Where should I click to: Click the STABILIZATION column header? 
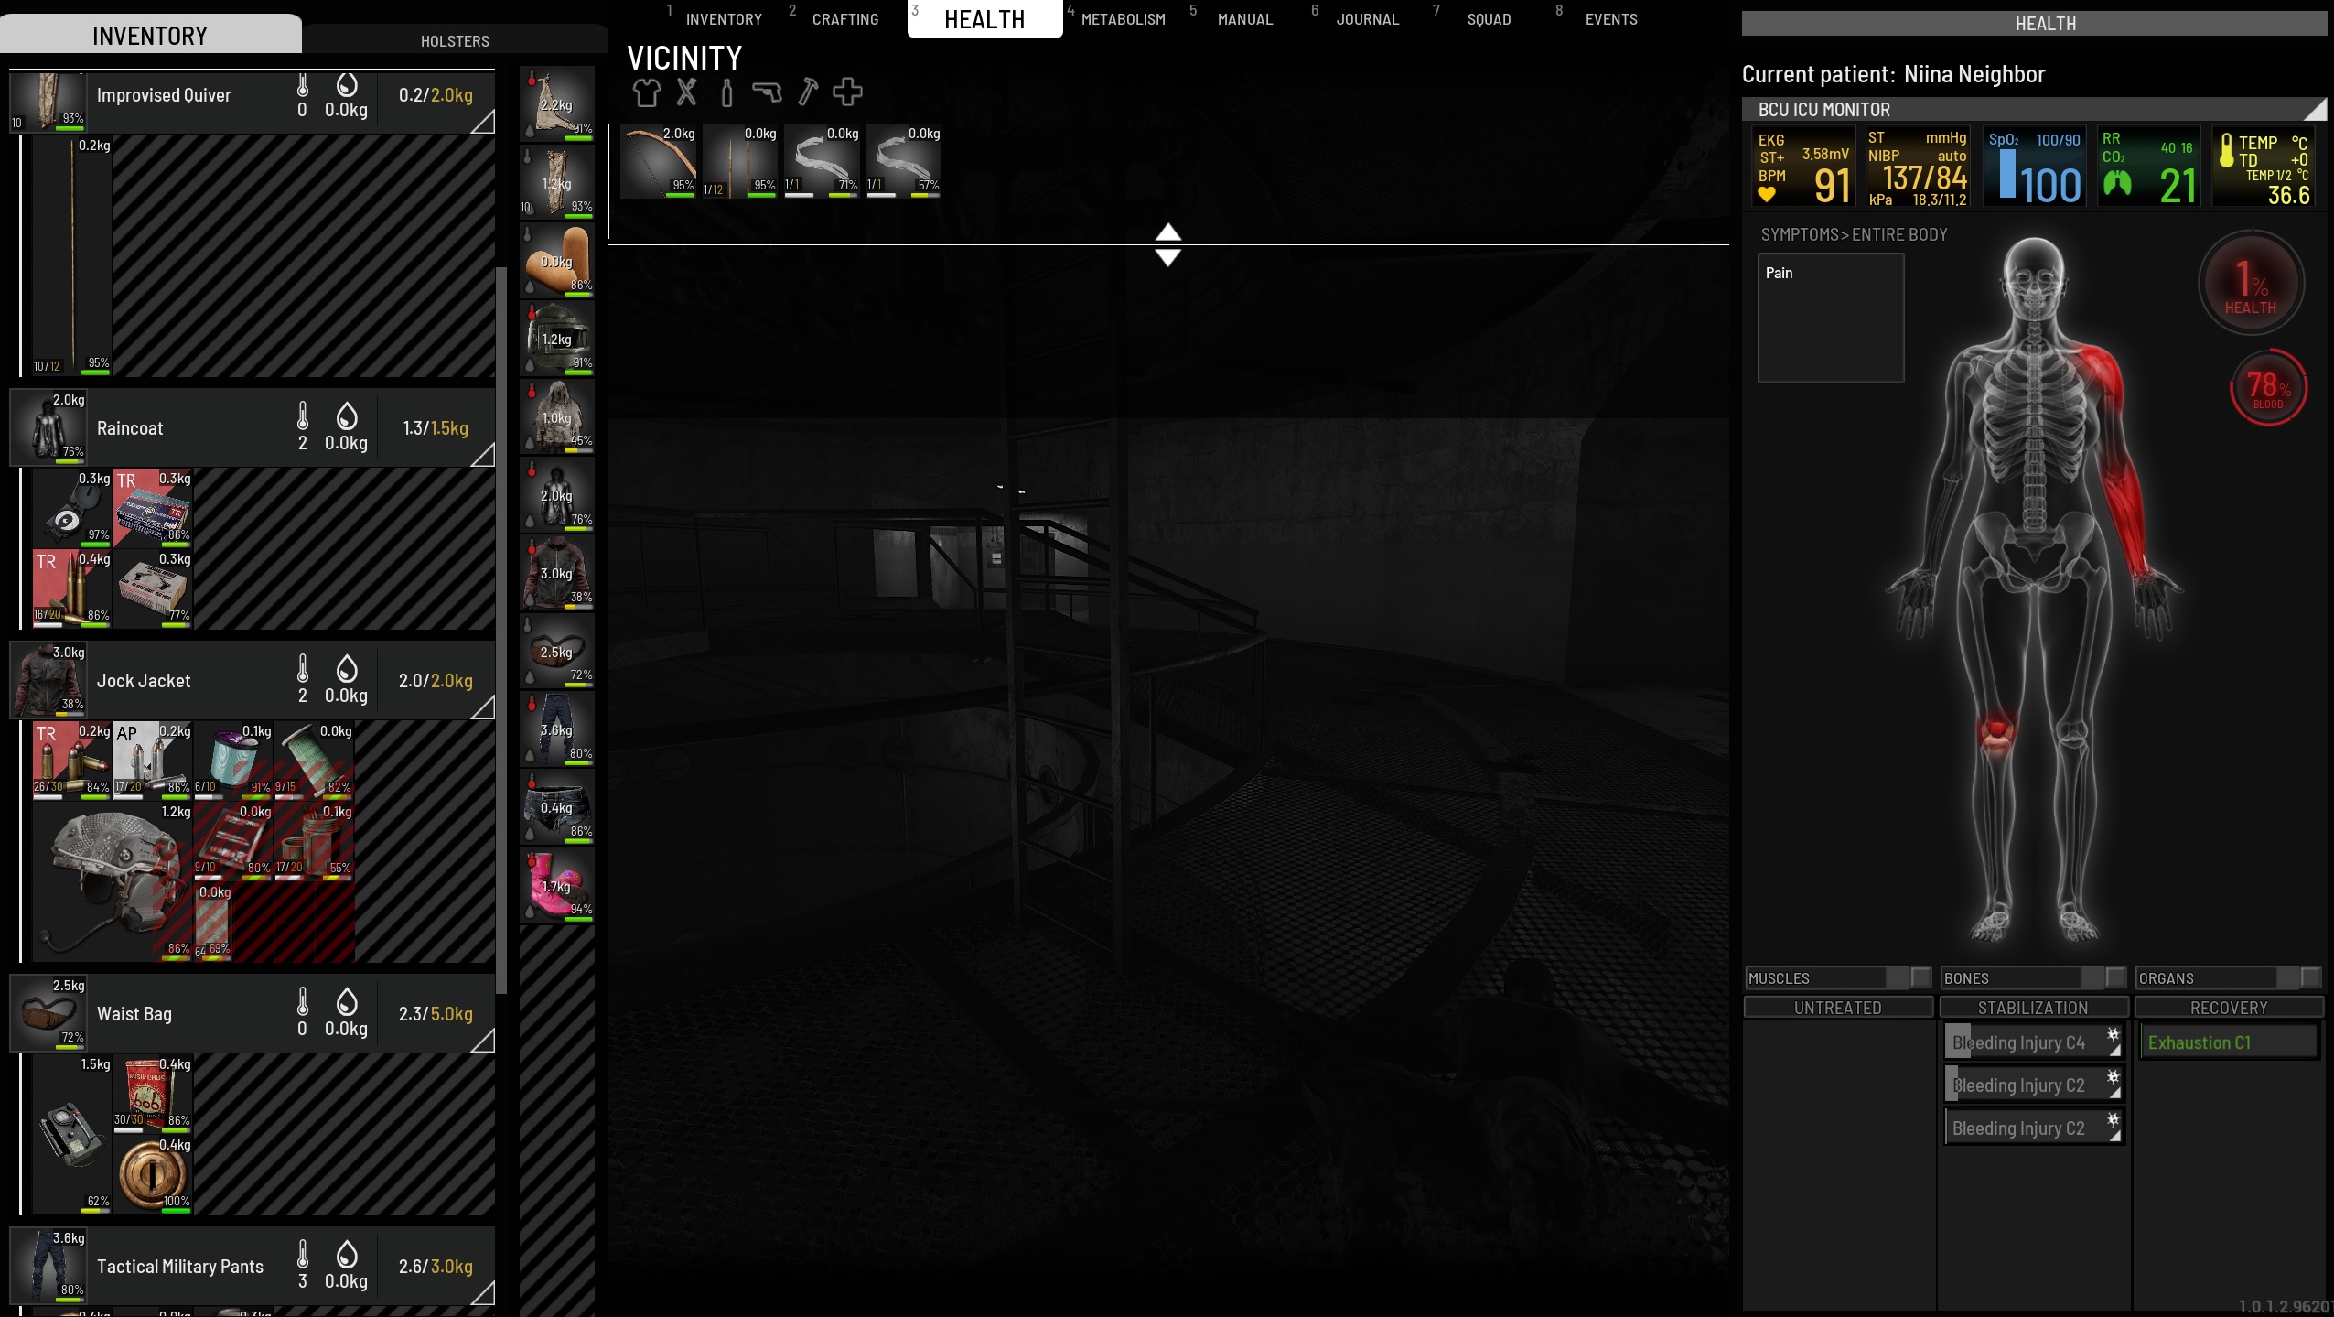coord(2033,1008)
